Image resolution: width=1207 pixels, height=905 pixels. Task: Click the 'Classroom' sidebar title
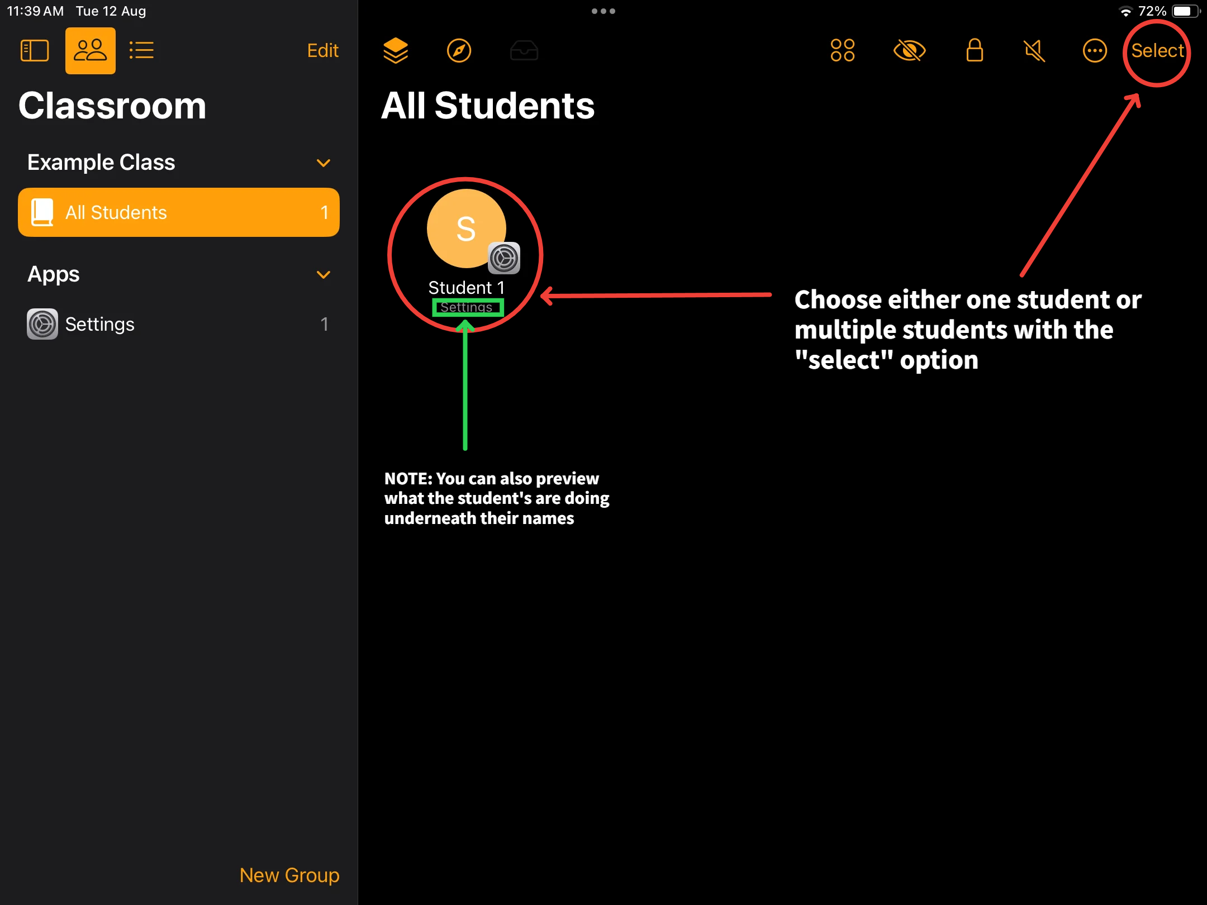[x=112, y=106]
